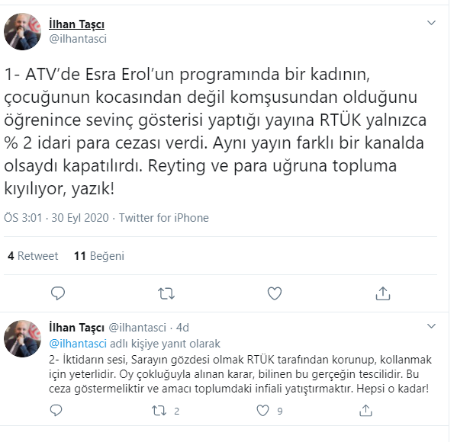Click the 4d timestamp on the reply tweet
This screenshot has height=442, width=457.
[x=183, y=328]
